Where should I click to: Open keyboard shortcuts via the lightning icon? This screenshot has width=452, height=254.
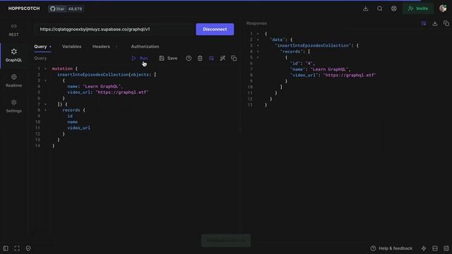click(x=424, y=248)
